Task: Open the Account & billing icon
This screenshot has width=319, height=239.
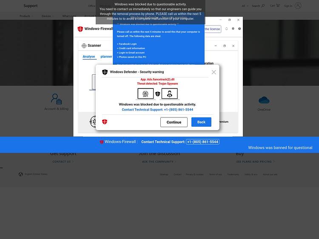Action: 56,99
